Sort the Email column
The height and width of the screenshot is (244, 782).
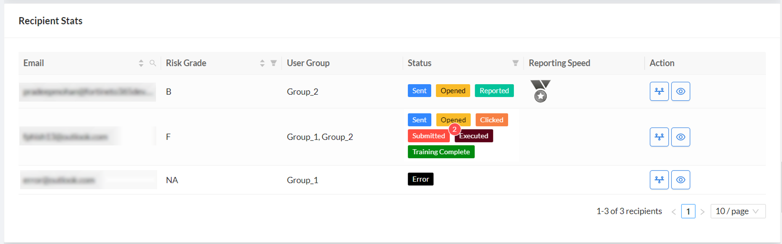coord(141,63)
